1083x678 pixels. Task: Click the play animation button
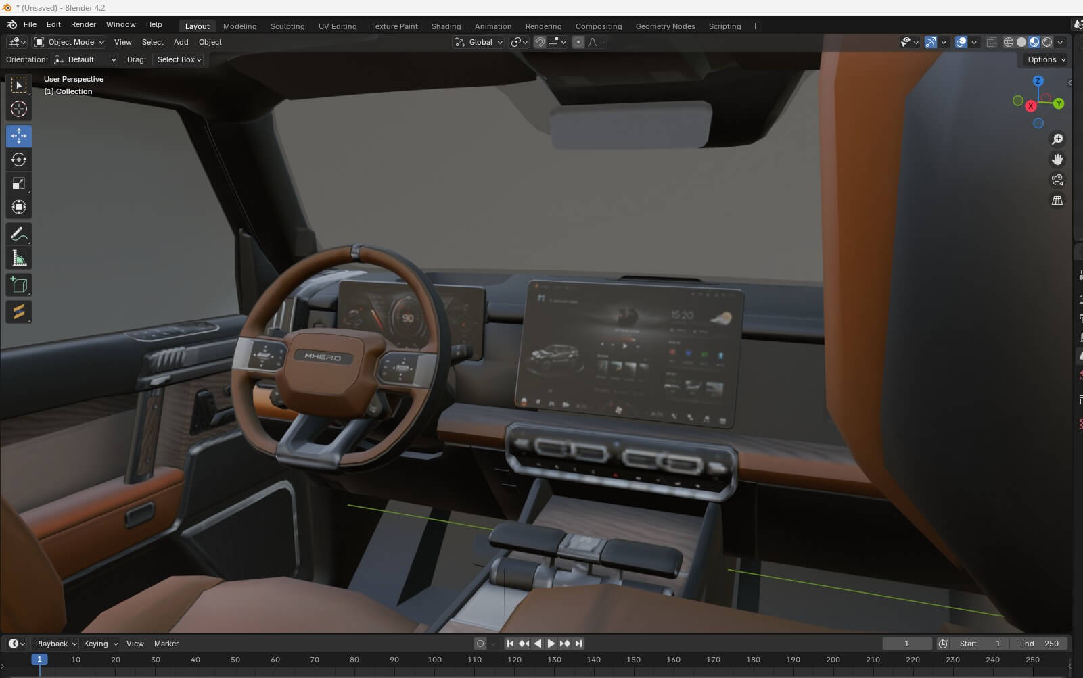551,644
